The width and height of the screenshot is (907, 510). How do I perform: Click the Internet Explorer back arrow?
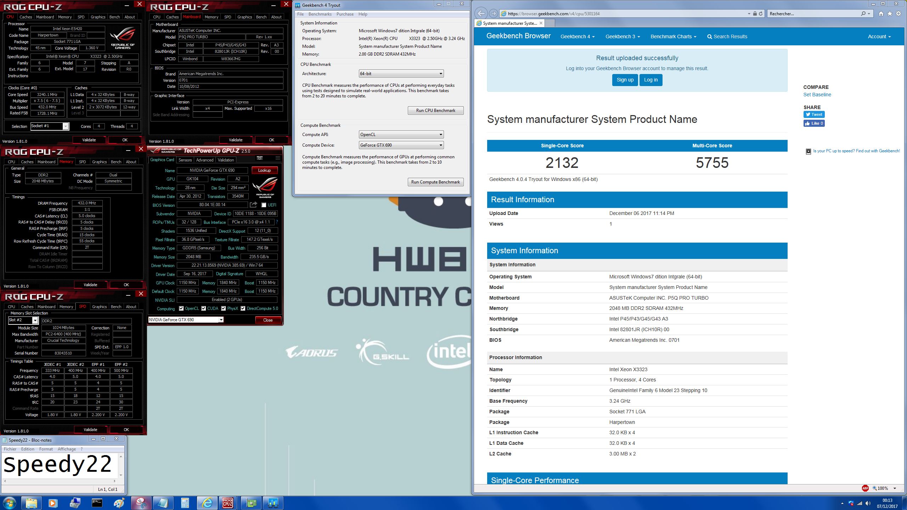pos(481,13)
